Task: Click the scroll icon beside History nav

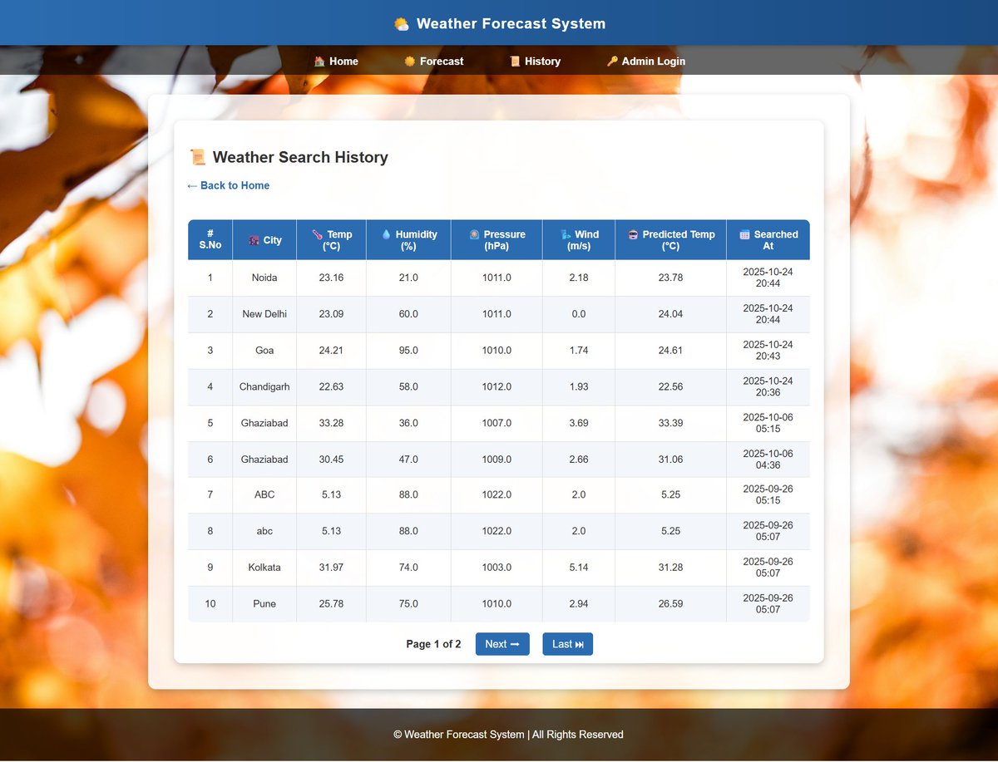Action: click(515, 61)
